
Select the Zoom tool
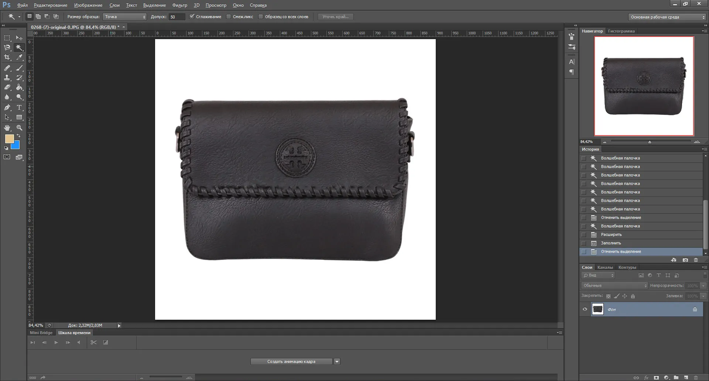click(19, 128)
